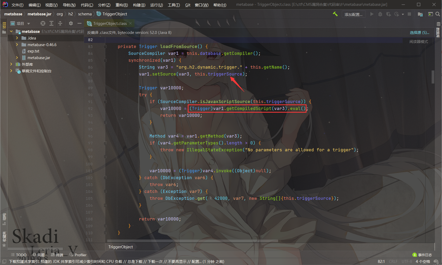Open Project Structure folder icon
This screenshot has height=265, width=442.
click(x=420, y=14)
